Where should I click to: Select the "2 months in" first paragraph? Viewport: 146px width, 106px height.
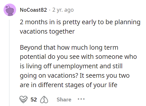[x=80, y=27]
